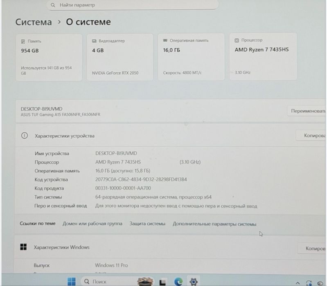Screen dimensions: 327x286
Task: Go back to 'Система' breadcrumb
Action: 34,22
